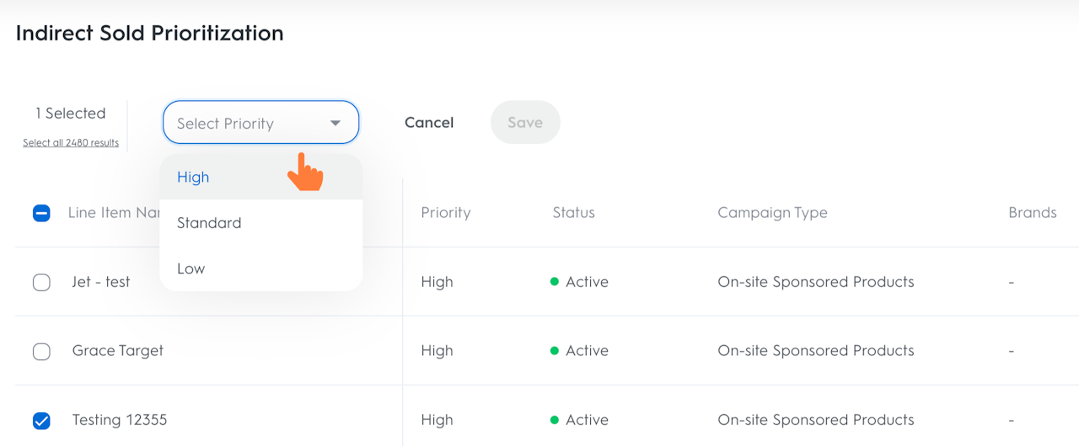Uncheck the Testing 12355 row checkbox
Image resolution: width=1079 pixels, height=446 pixels.
41,421
